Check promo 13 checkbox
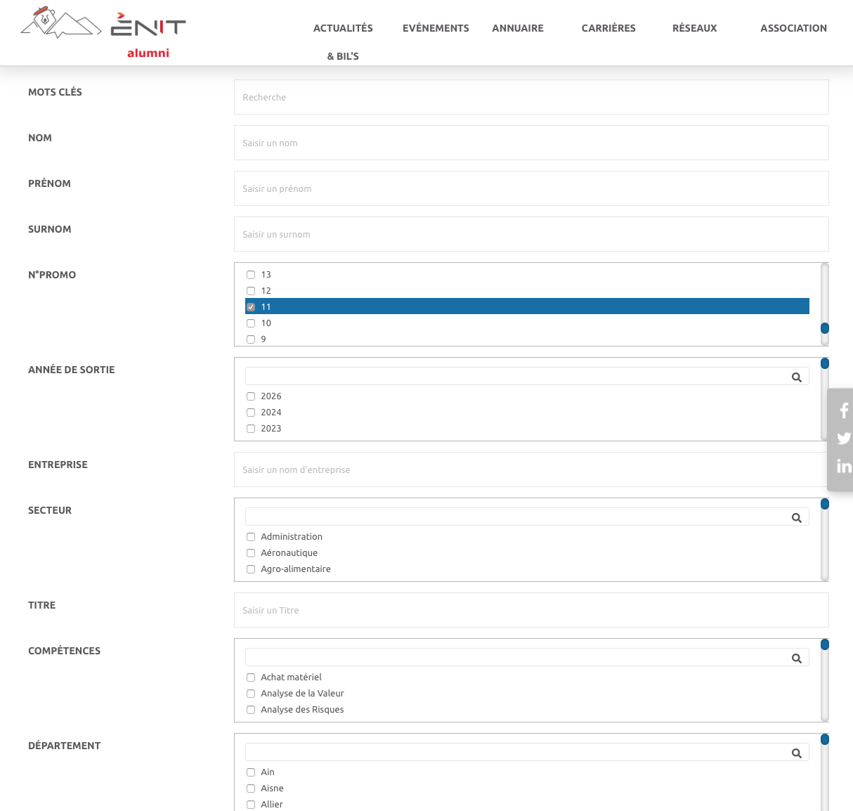 click(x=251, y=275)
